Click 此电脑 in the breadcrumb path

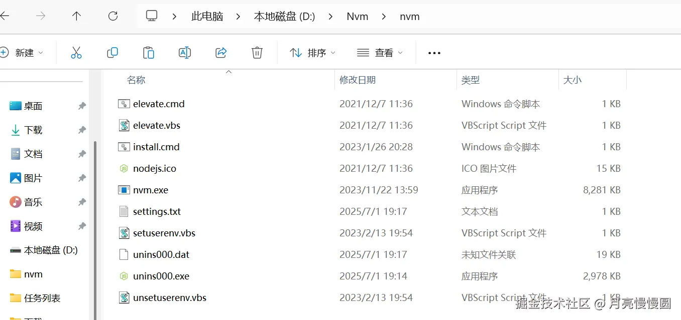(207, 16)
